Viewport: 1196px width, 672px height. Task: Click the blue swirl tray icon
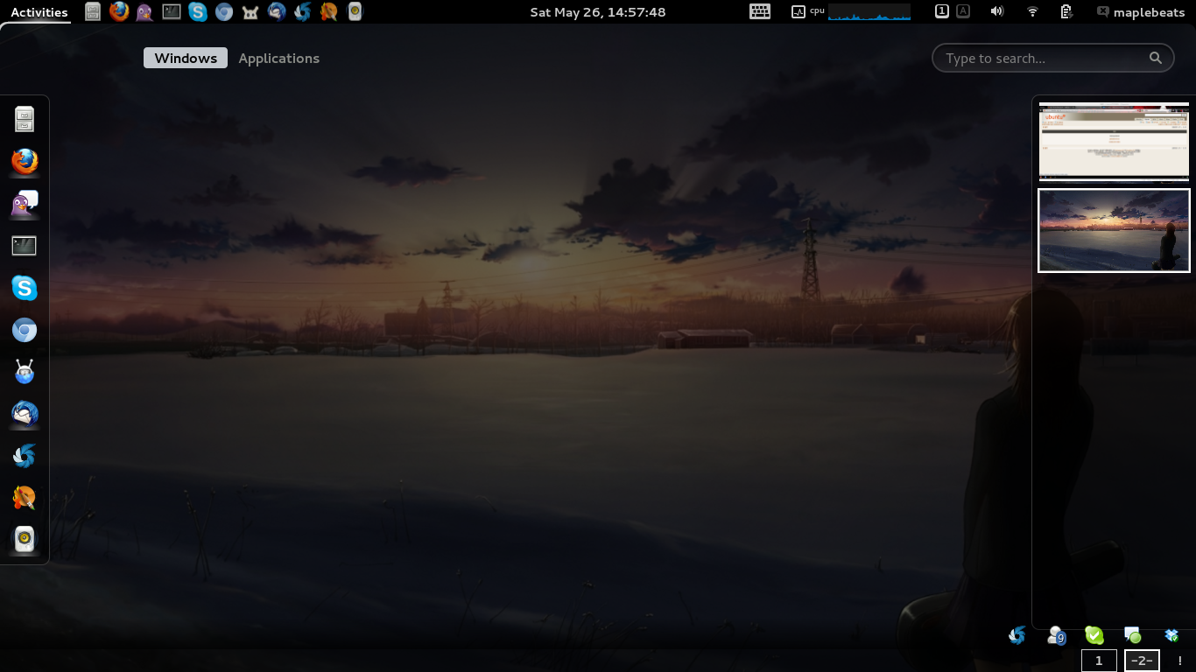(x=1017, y=635)
